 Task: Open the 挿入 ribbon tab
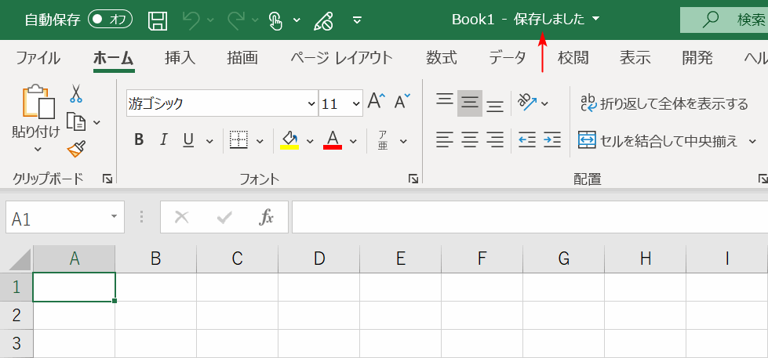[180, 58]
